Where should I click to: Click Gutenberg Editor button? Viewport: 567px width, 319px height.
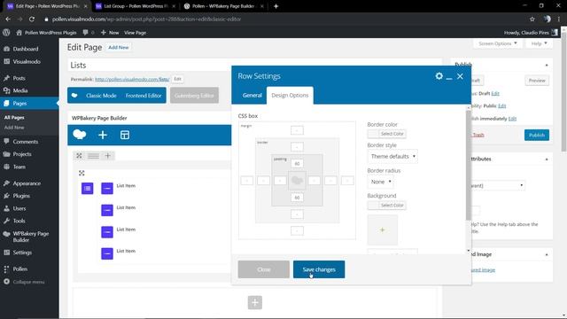pyautogui.click(x=194, y=96)
